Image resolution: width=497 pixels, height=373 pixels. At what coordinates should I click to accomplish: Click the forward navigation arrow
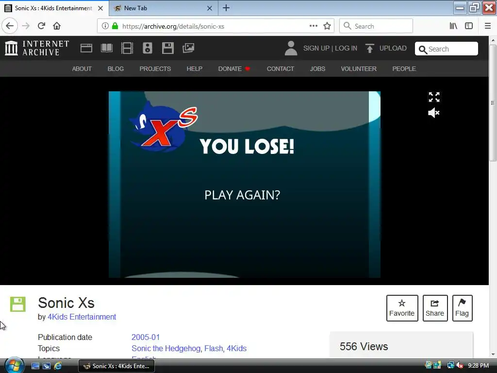coord(26,26)
